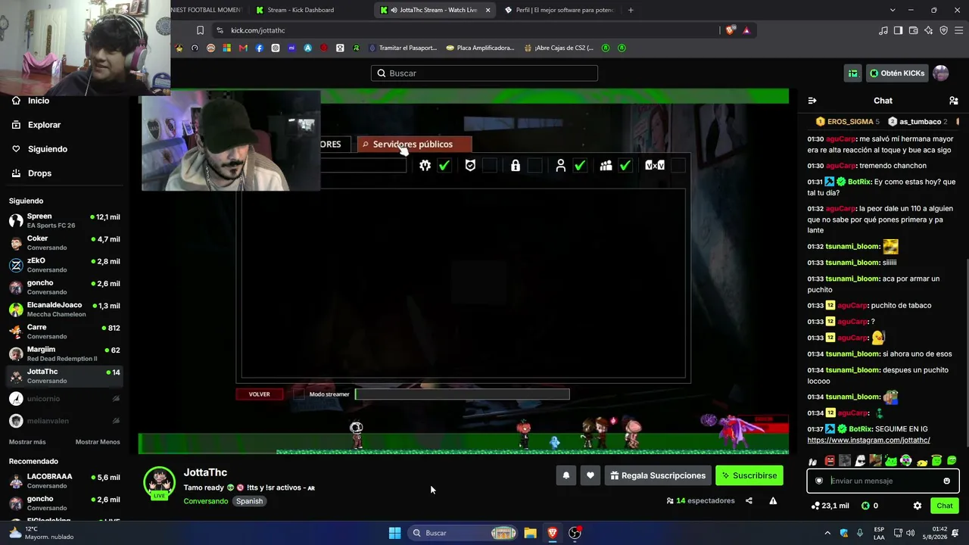Open Drops from the sidebar
Image resolution: width=969 pixels, height=545 pixels.
(x=32, y=173)
